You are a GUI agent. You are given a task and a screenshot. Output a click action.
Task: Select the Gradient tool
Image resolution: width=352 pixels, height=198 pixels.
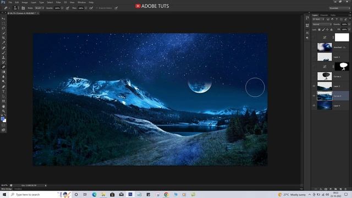3,72
